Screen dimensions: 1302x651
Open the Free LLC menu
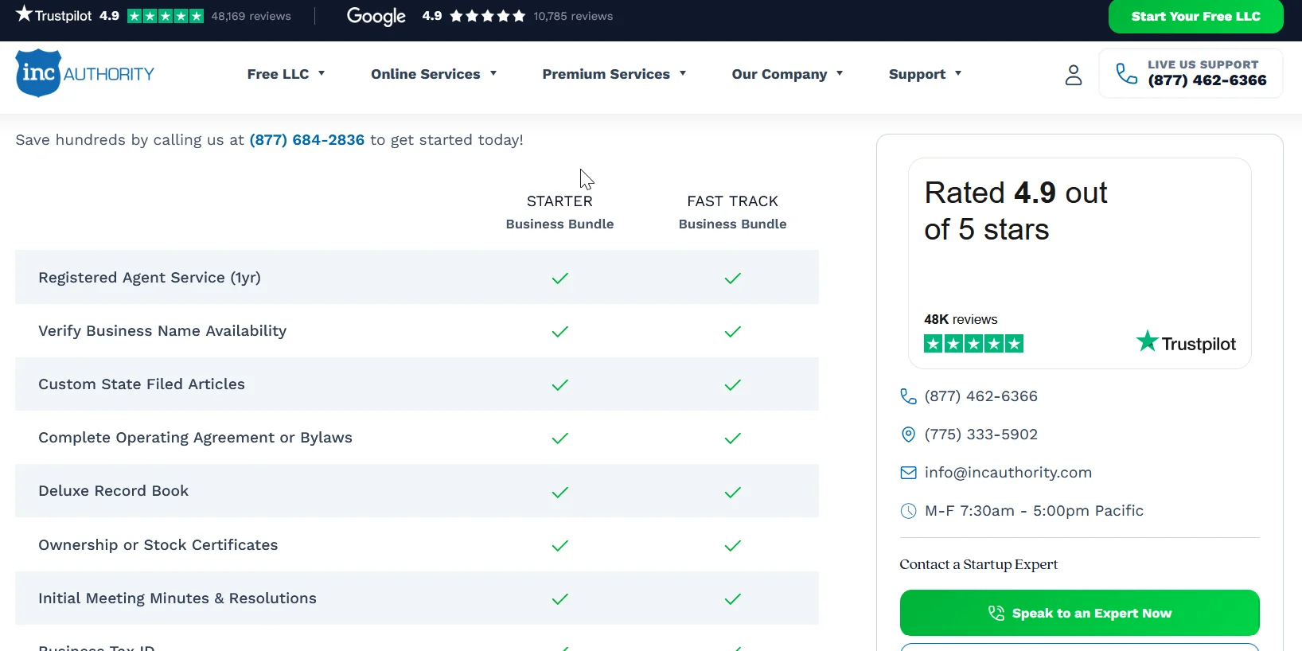(278, 74)
